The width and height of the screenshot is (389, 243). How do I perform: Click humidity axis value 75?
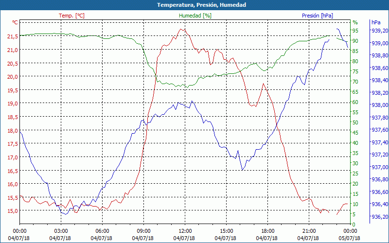355,71
